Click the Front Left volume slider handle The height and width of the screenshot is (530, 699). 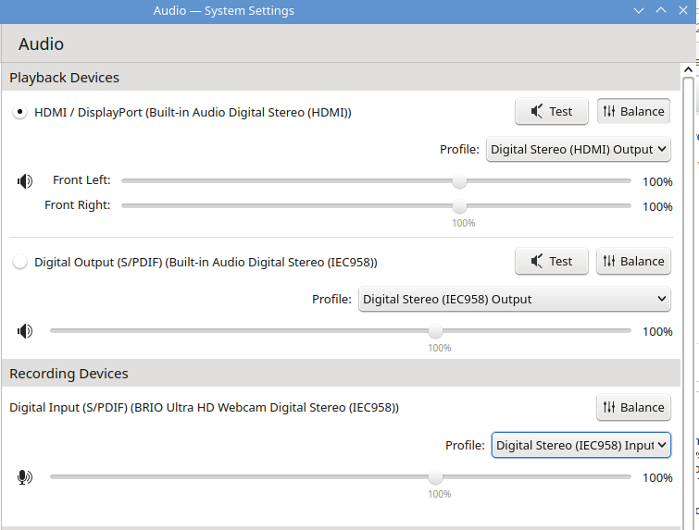pyautogui.click(x=459, y=181)
